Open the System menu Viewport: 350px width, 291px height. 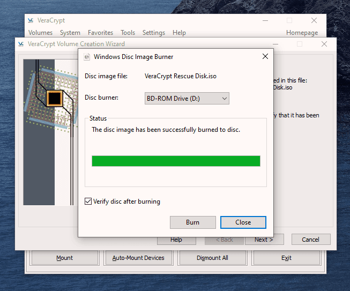70,33
